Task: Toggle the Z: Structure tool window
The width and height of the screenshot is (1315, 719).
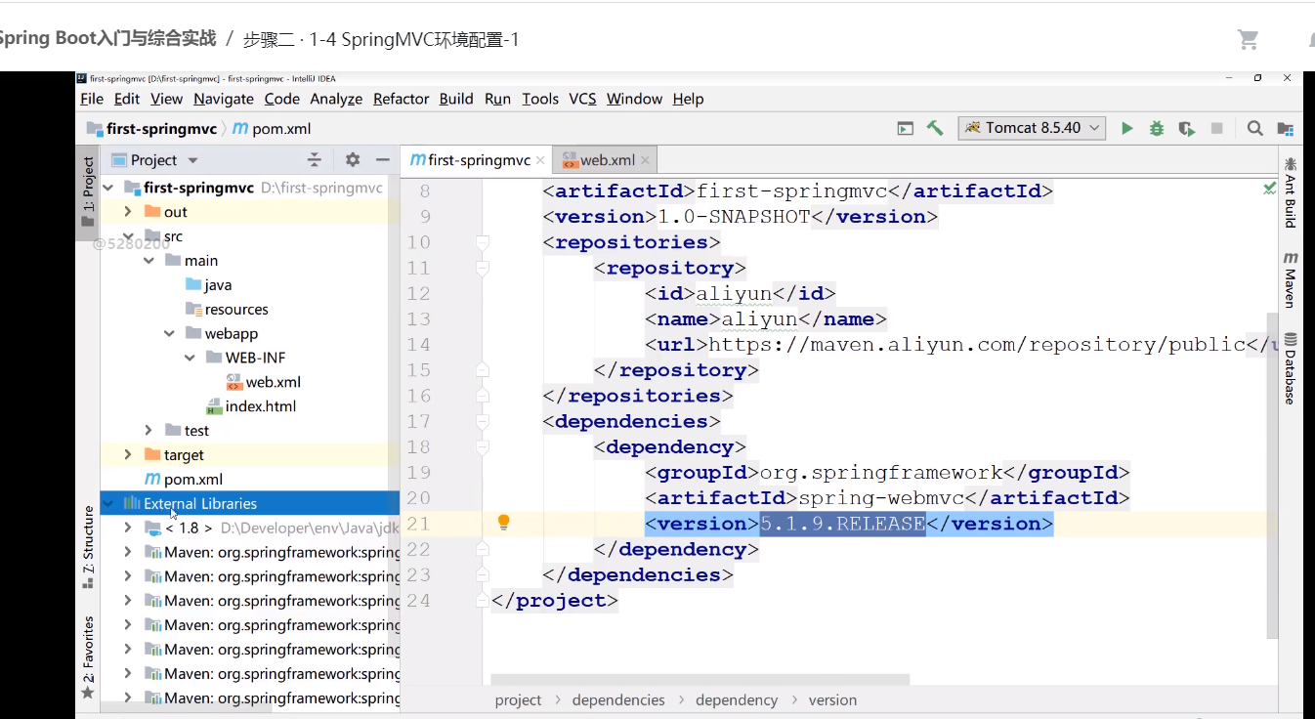Action: point(88,548)
